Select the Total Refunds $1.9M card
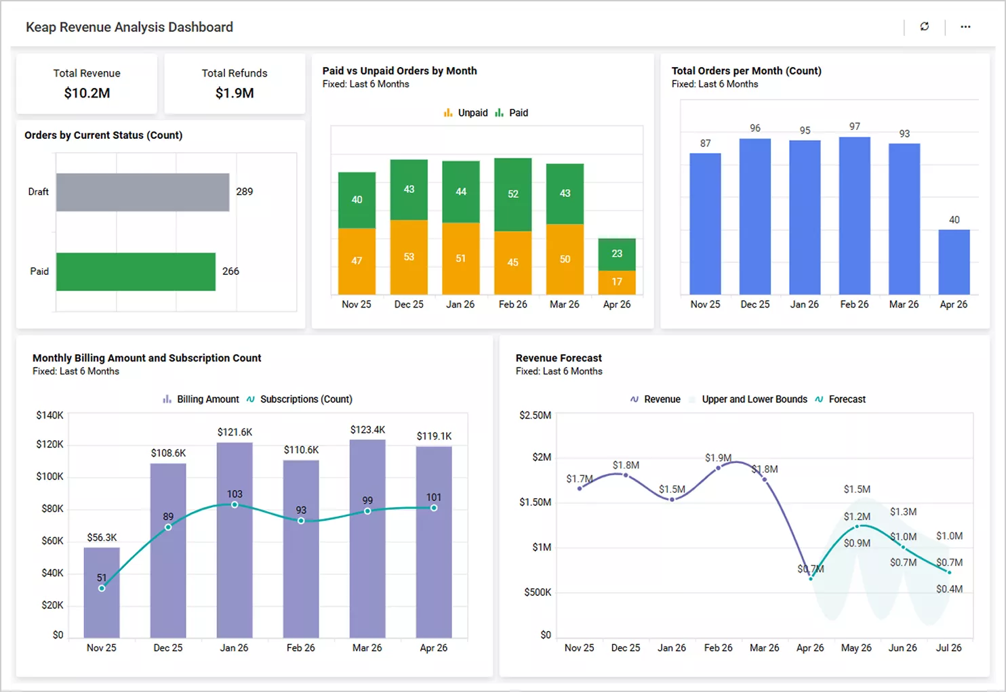Image resolution: width=1006 pixels, height=692 pixels. tap(235, 83)
